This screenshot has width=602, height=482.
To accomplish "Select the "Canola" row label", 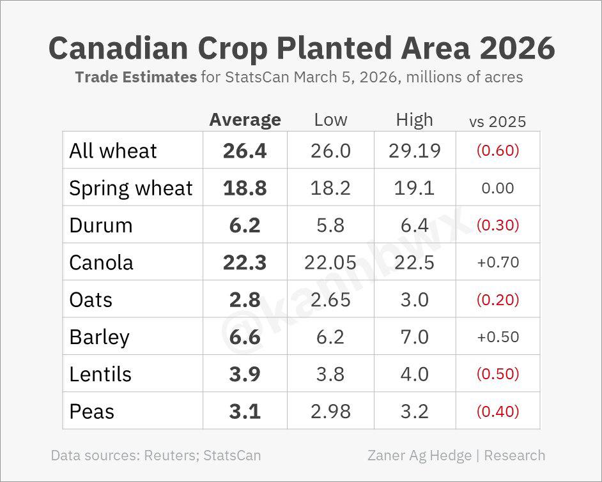I will click(101, 262).
